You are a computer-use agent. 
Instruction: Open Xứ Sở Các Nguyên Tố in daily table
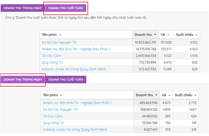click(x=60, y=109)
